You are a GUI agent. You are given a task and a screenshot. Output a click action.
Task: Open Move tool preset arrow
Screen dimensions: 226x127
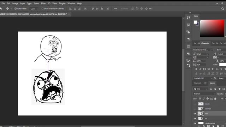coord(11,9)
